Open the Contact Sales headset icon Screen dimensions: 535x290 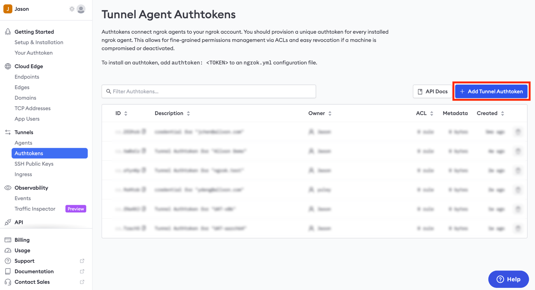7,282
